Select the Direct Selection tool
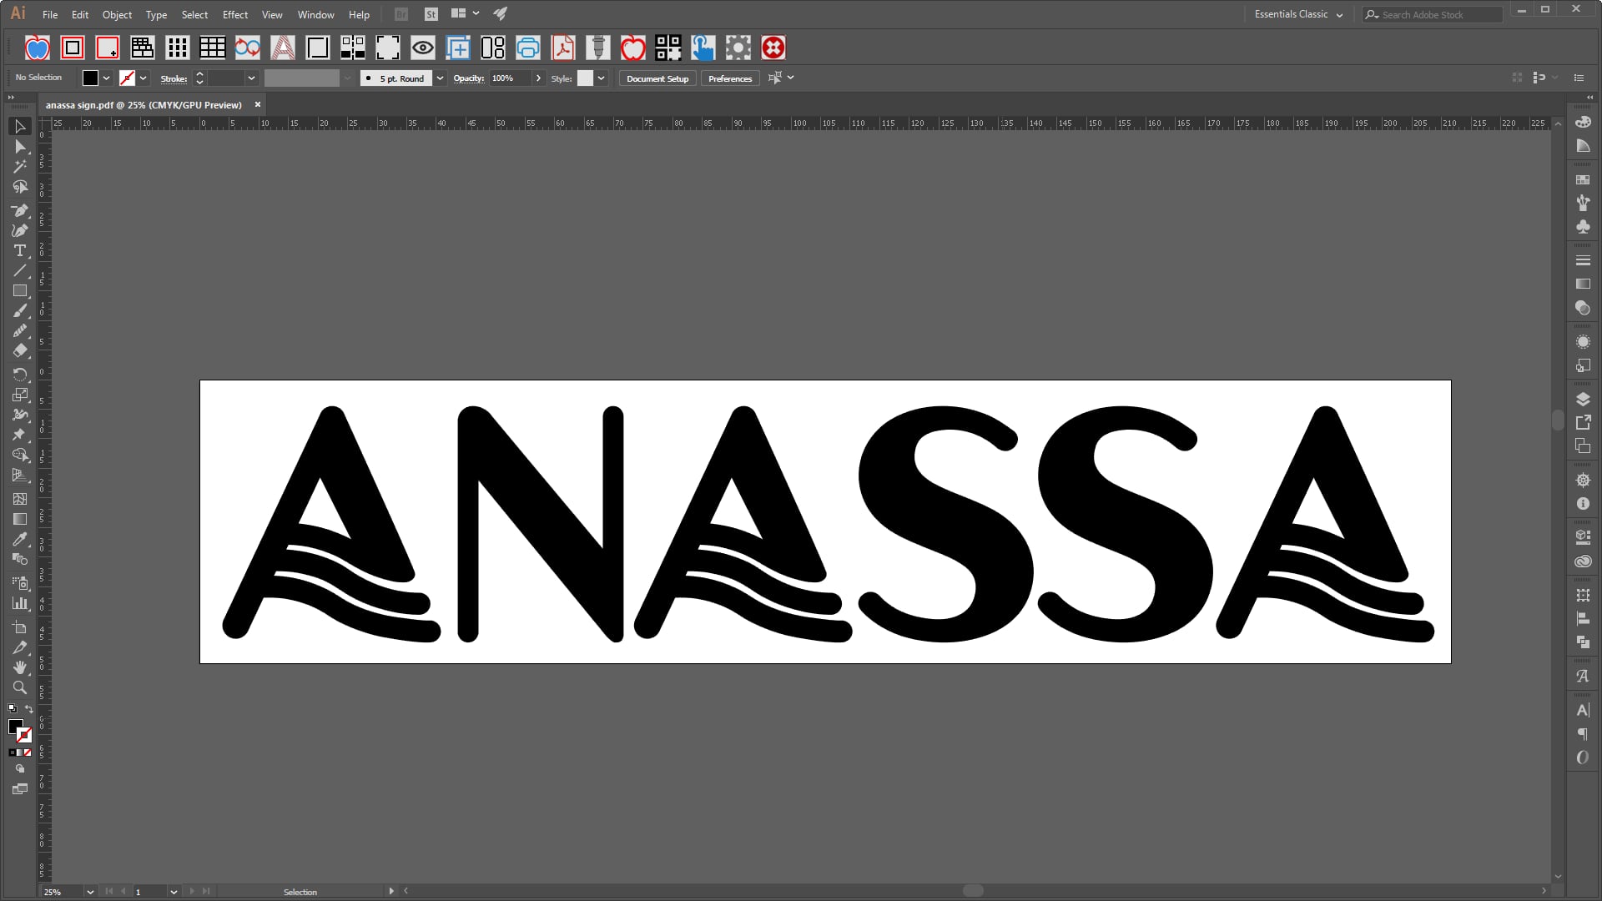The width and height of the screenshot is (1602, 901). [x=20, y=147]
